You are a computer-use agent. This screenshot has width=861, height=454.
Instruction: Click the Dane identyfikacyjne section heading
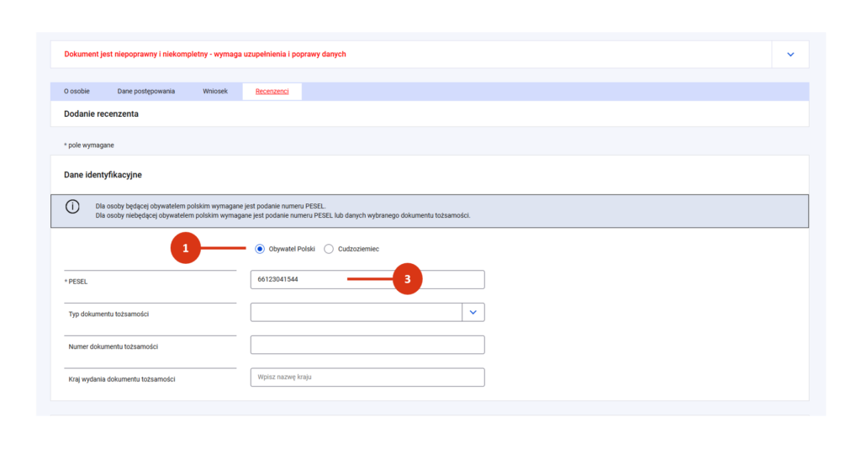tap(103, 175)
